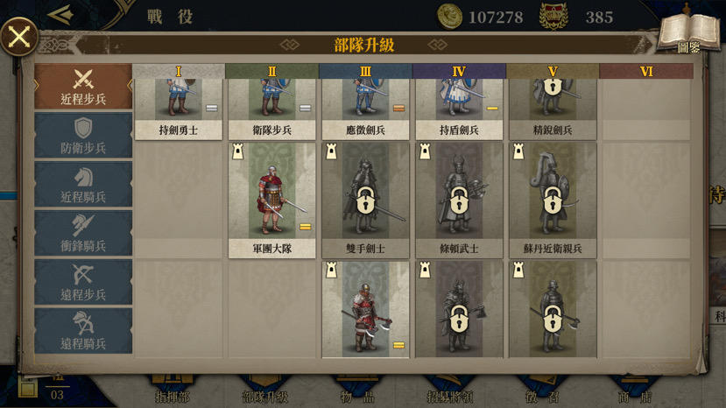
Task: Click the crown medal currency icon
Action: 553,17
